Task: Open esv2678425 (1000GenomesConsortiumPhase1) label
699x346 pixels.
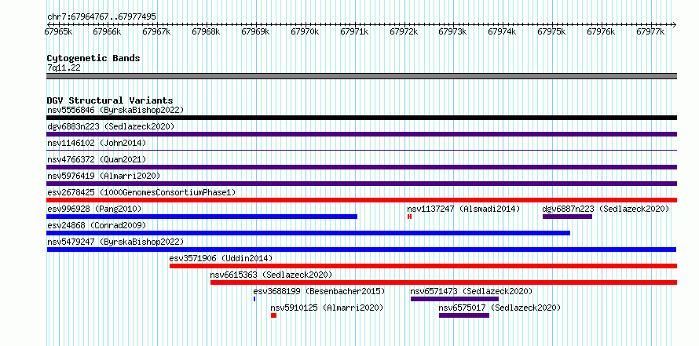Action: coord(141,192)
